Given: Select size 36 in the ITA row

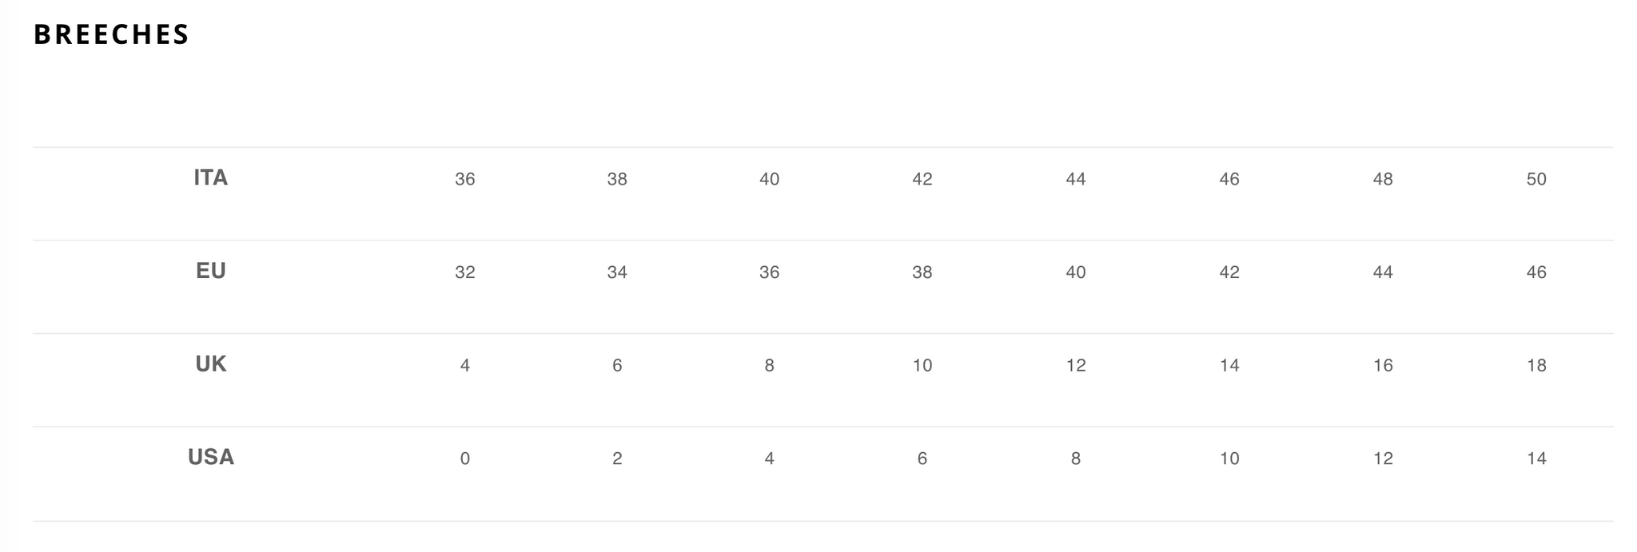Looking at the screenshot, I should [464, 179].
